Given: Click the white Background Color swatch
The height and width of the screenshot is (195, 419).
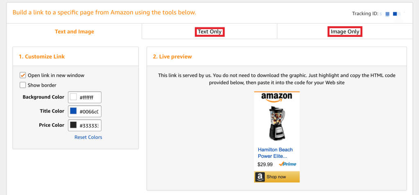Looking at the screenshot, I should click(74, 97).
